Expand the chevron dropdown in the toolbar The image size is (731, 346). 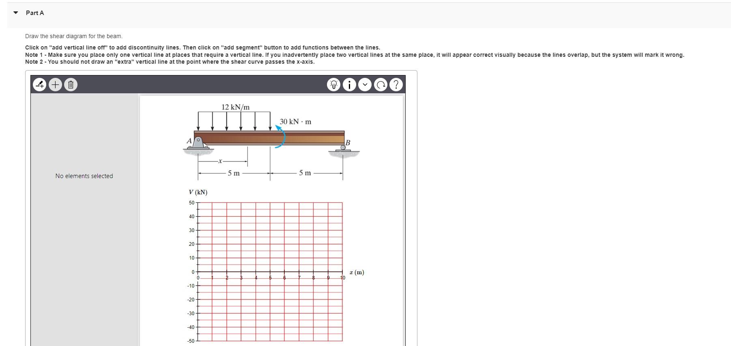(x=365, y=85)
